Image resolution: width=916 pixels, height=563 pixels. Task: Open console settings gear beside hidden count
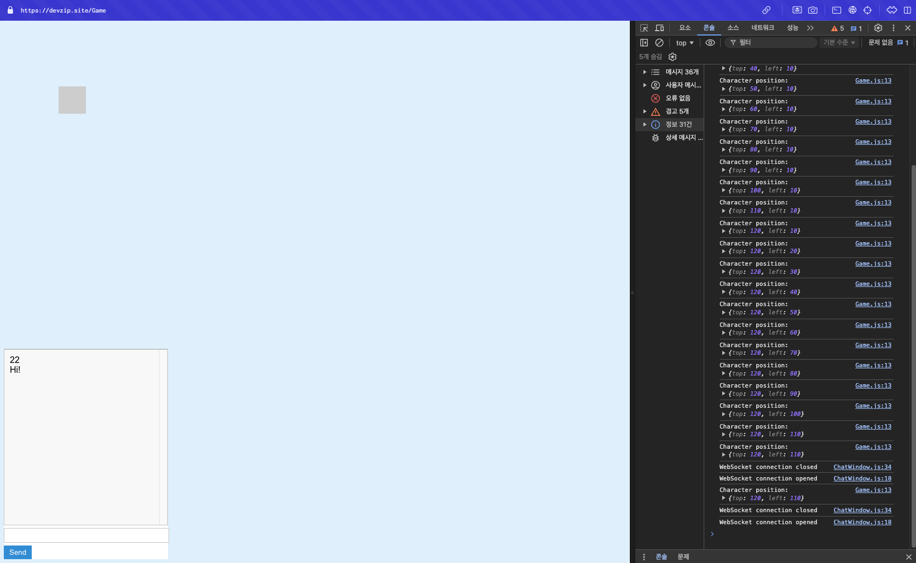coord(672,57)
